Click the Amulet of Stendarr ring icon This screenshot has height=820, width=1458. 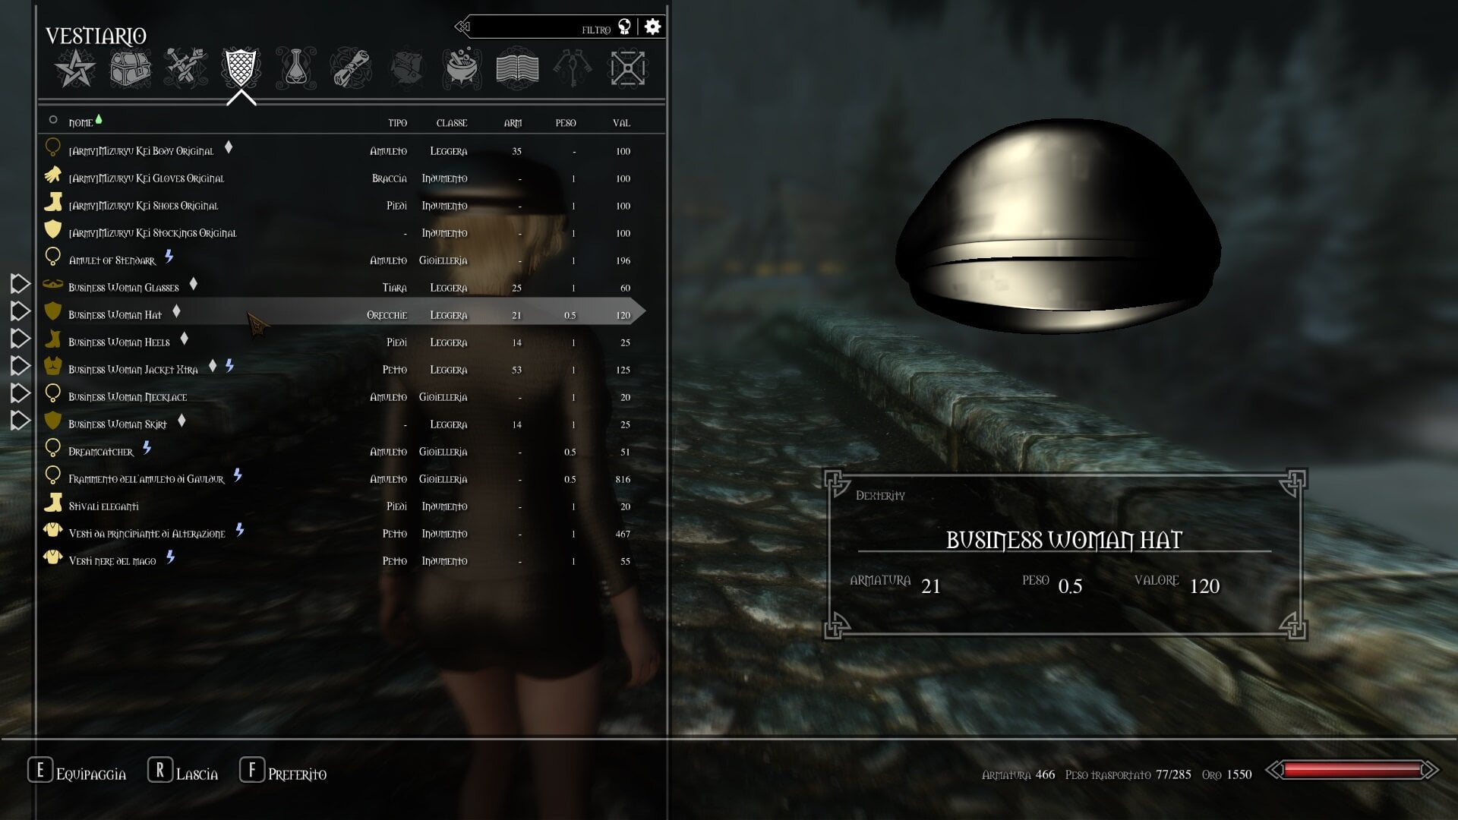52,257
